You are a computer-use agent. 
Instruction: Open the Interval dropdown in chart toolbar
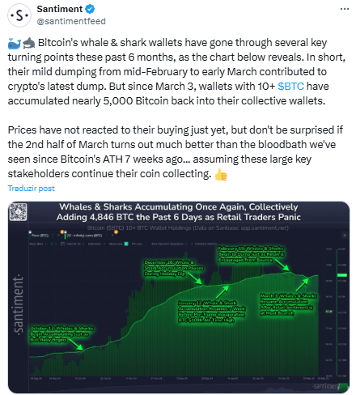(x=72, y=244)
